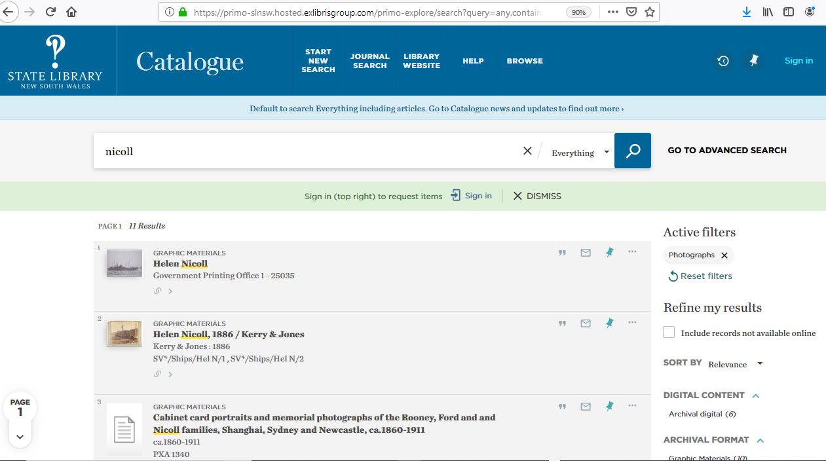Open the search history icon
826x461 pixels.
click(723, 61)
